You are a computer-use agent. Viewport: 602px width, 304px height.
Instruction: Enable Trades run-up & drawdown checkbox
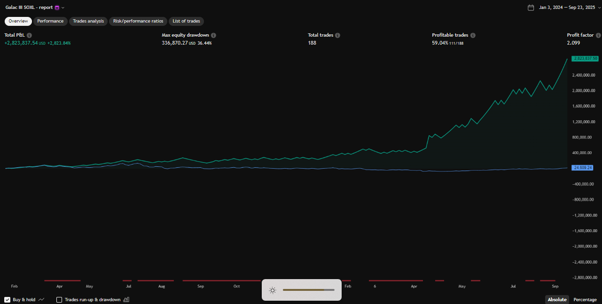tap(59, 299)
